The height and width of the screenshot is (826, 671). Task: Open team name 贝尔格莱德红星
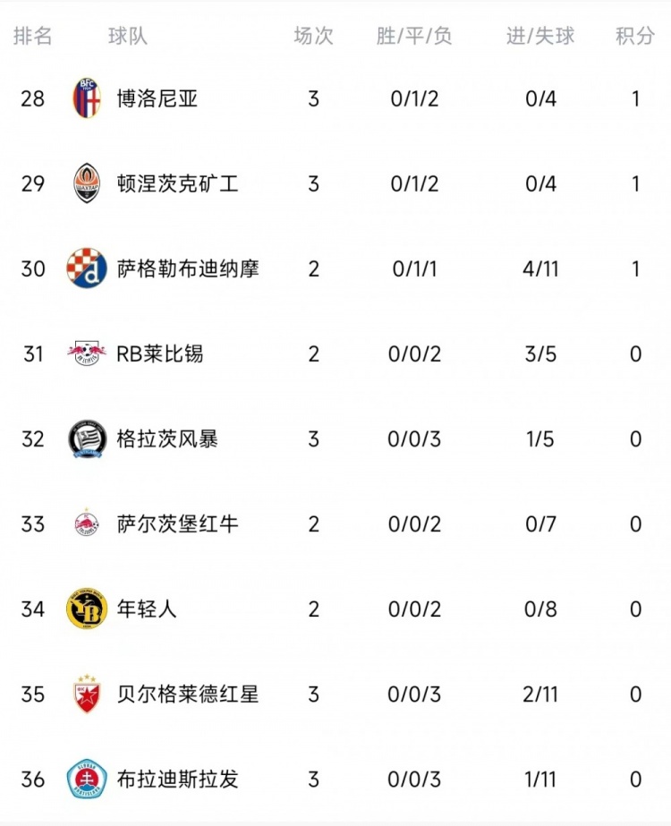[188, 694]
